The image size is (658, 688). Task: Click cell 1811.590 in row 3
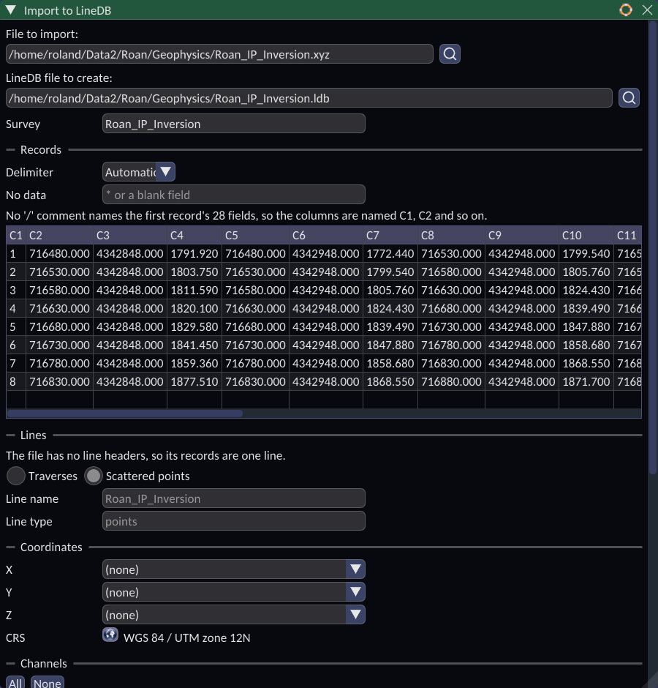194,290
